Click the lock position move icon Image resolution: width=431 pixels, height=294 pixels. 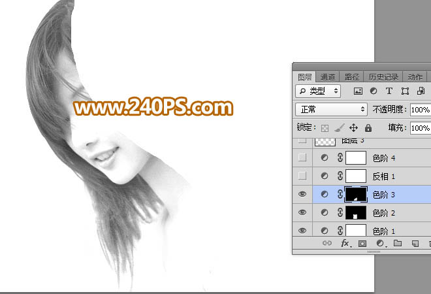[353, 128]
